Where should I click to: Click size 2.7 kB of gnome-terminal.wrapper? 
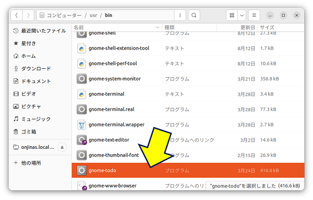pos(267,124)
